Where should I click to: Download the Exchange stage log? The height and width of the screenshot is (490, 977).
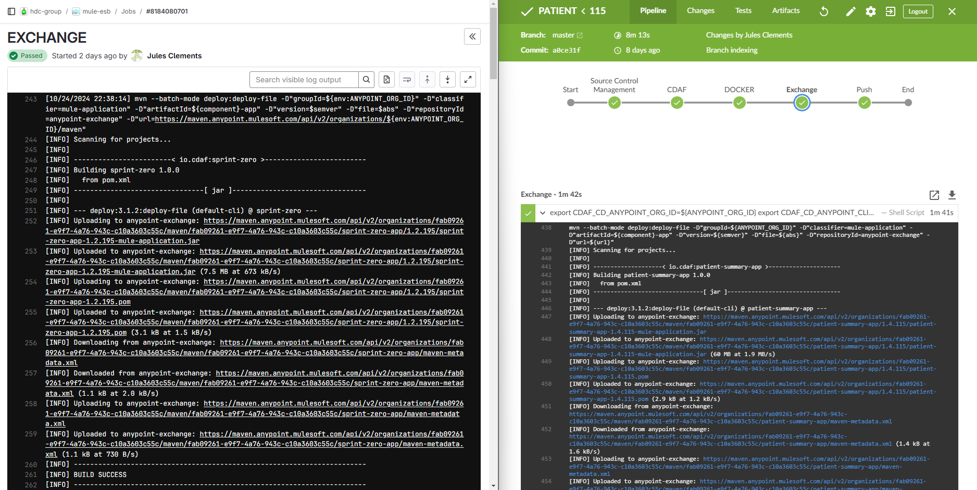coord(952,195)
